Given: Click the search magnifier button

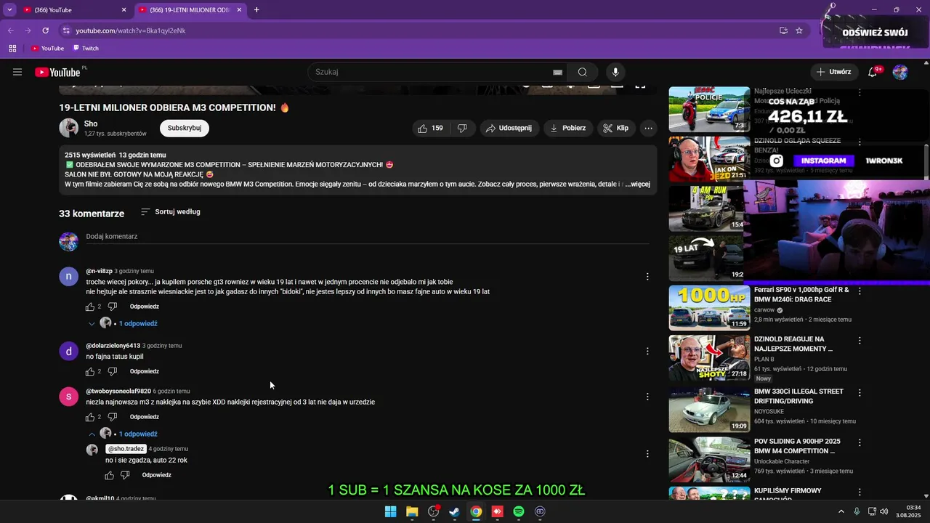Looking at the screenshot, I should click(x=582, y=72).
